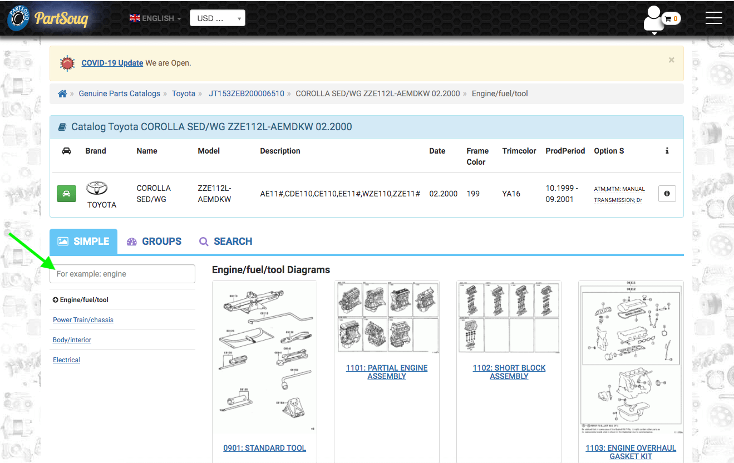Click the green car button
Image resolution: width=734 pixels, height=463 pixels.
tap(66, 194)
